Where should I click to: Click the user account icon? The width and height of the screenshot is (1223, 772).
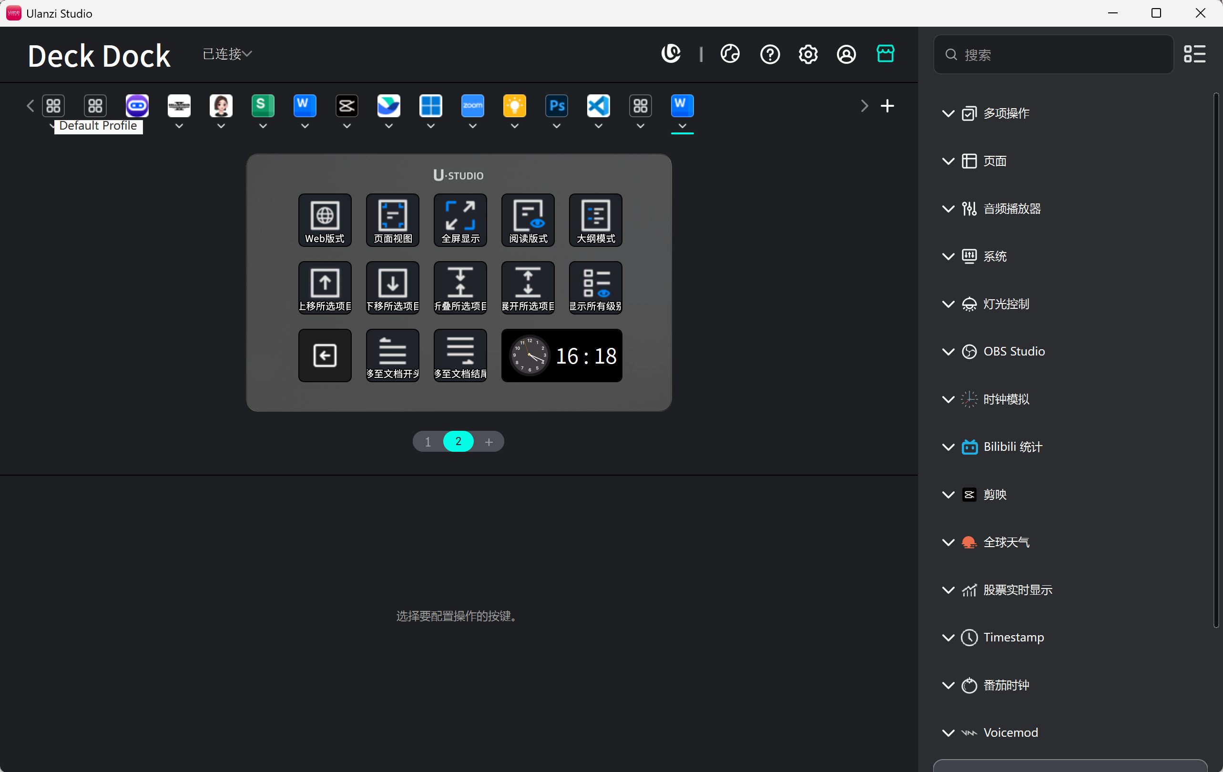coord(846,54)
